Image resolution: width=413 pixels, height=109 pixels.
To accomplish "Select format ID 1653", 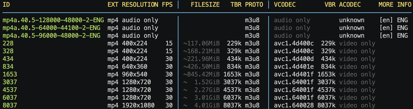I will (10, 74).
